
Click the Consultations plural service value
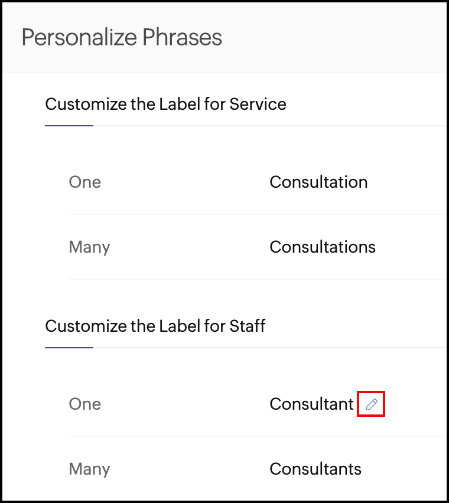coord(323,247)
